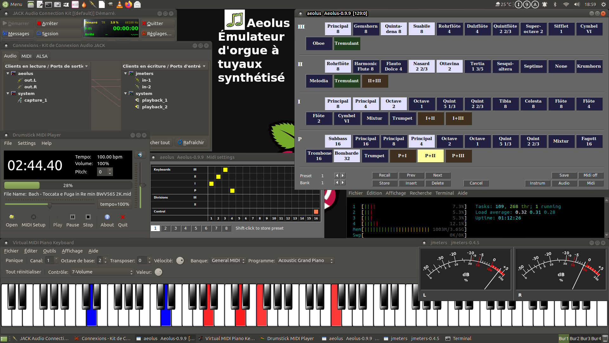The width and height of the screenshot is (609, 343).
Task: Click the Firefox icon in top panel
Action: pos(128,4)
